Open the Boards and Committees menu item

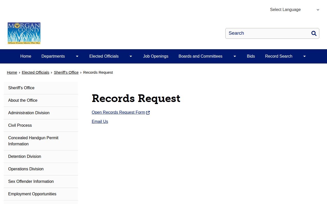pyautogui.click(x=201, y=56)
